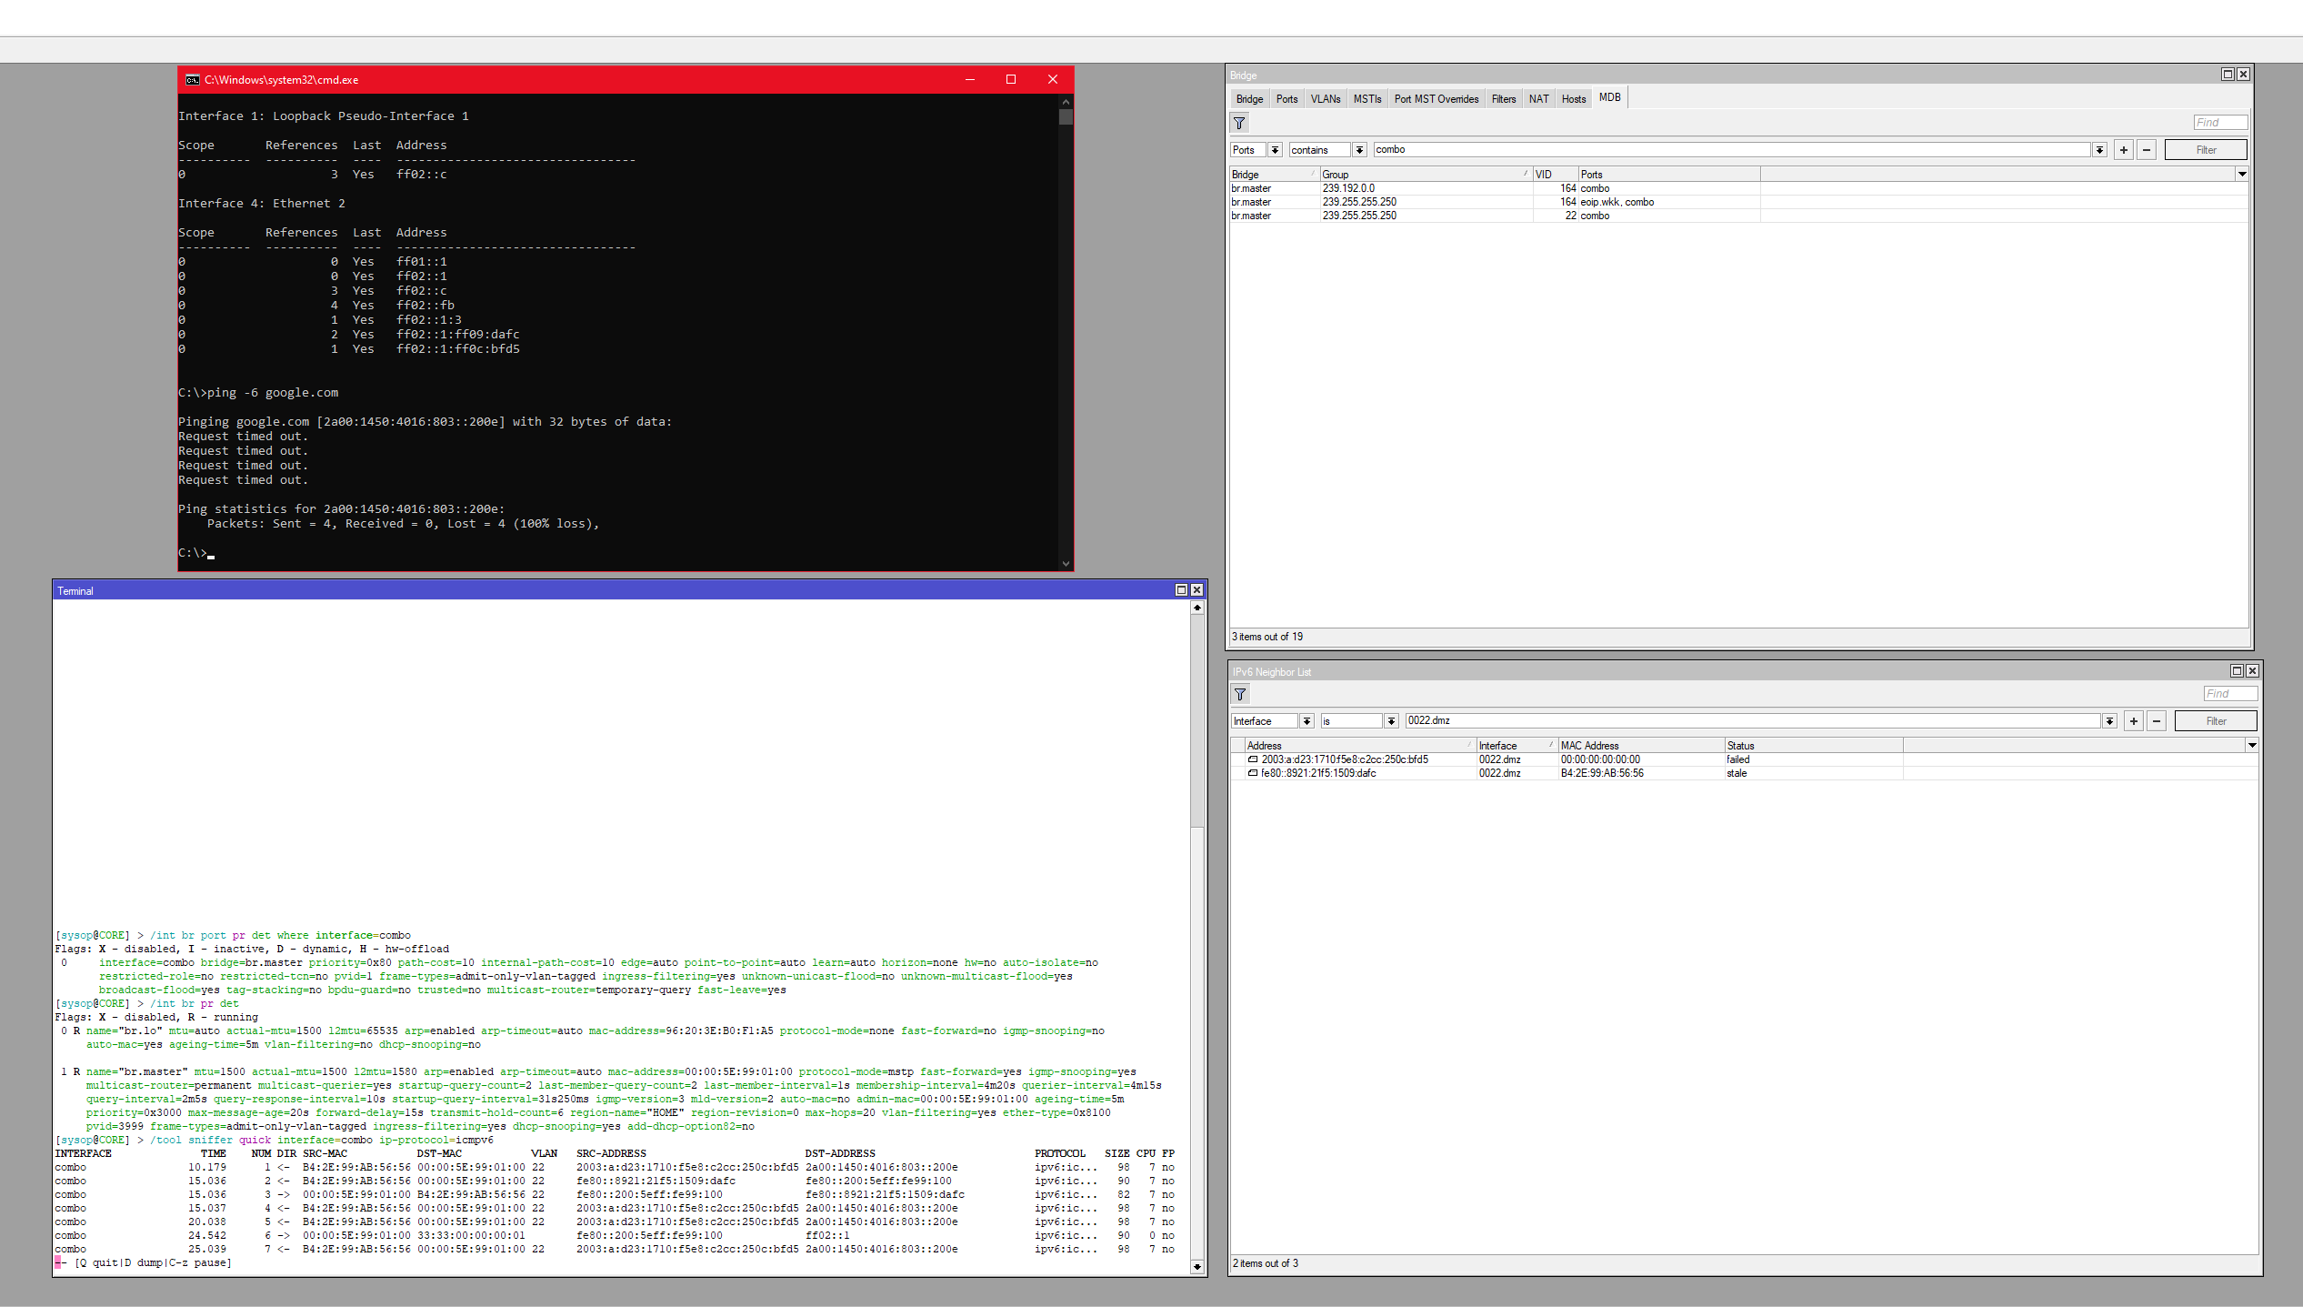
Task: Sort by VID column header in MDB table
Action: [x=1555, y=175]
